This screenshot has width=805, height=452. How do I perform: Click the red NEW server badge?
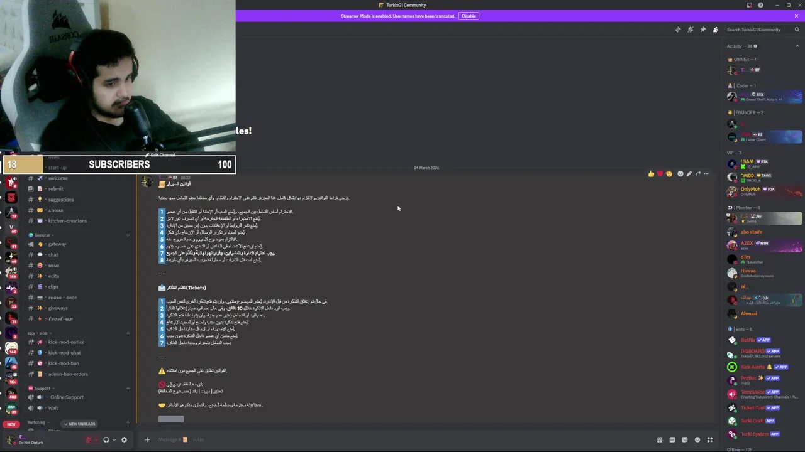point(11,424)
